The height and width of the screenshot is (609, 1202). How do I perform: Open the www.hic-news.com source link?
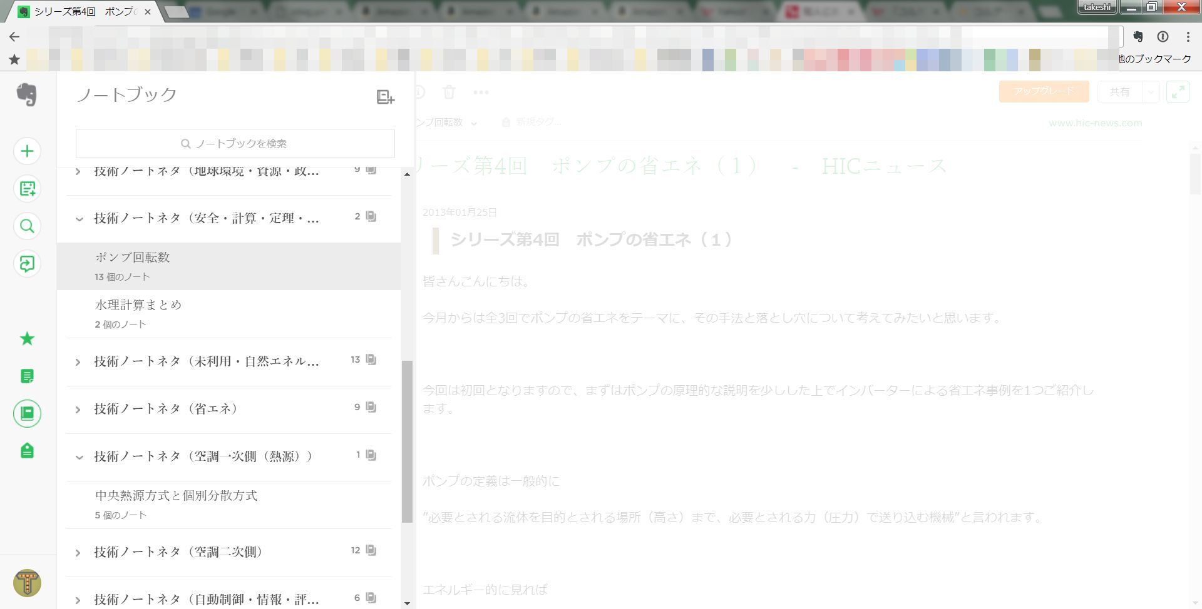click(1095, 123)
